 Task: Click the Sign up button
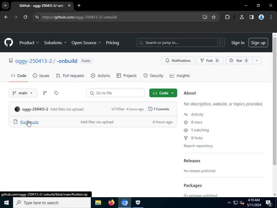[x=258, y=43]
